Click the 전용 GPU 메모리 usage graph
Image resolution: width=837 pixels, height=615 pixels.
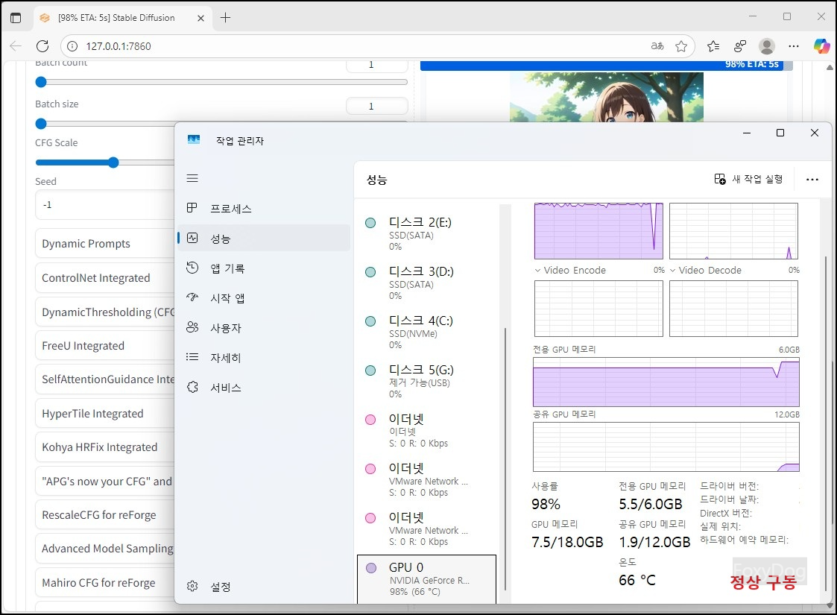click(666, 382)
